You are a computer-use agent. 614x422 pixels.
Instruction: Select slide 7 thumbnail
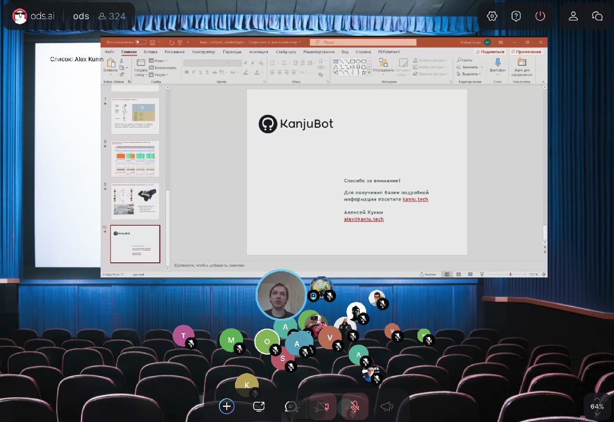tap(135, 115)
